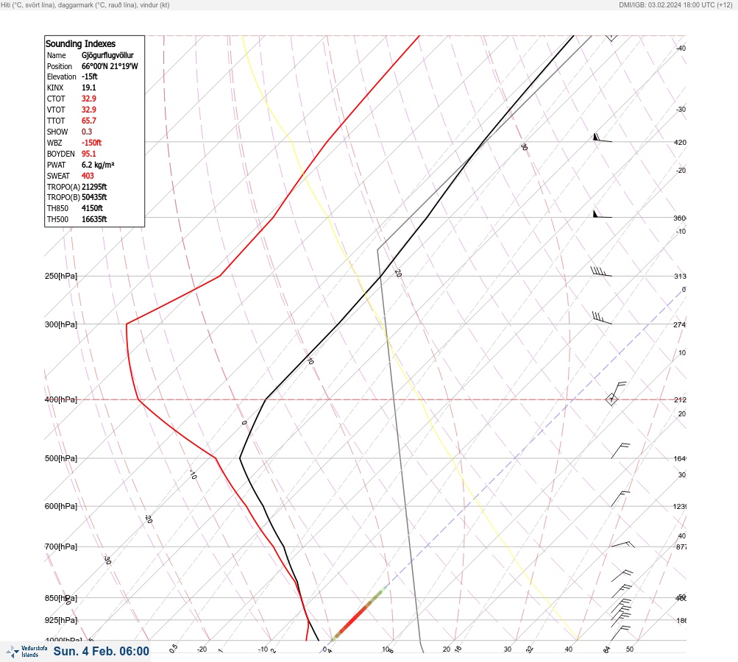Select the BOYDEN value 95.1
Image resolution: width=738 pixels, height=662 pixels.
(88, 154)
